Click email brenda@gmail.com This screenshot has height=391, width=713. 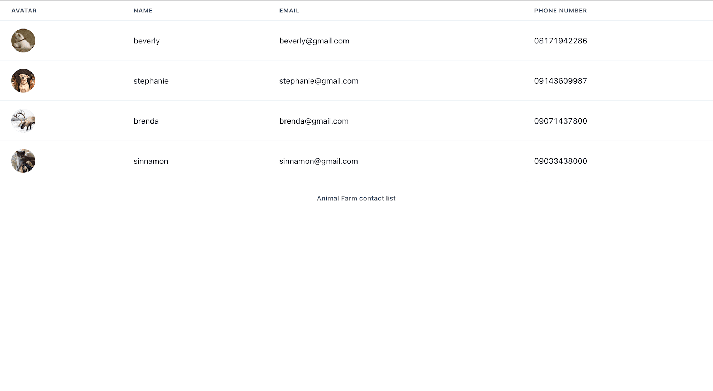(x=314, y=121)
